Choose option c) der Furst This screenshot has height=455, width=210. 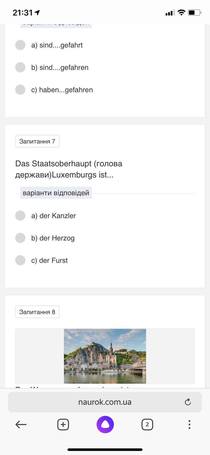click(x=20, y=260)
